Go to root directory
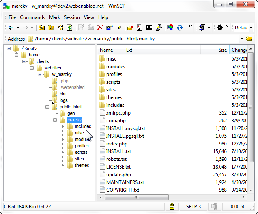The height and width of the screenshot is (214, 258). pos(51,28)
